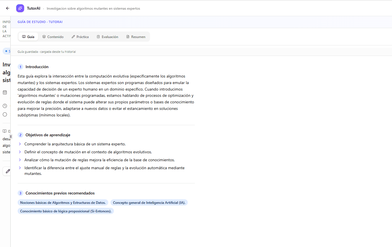
Task: Click the number 1 section badge
Action: tap(20, 67)
